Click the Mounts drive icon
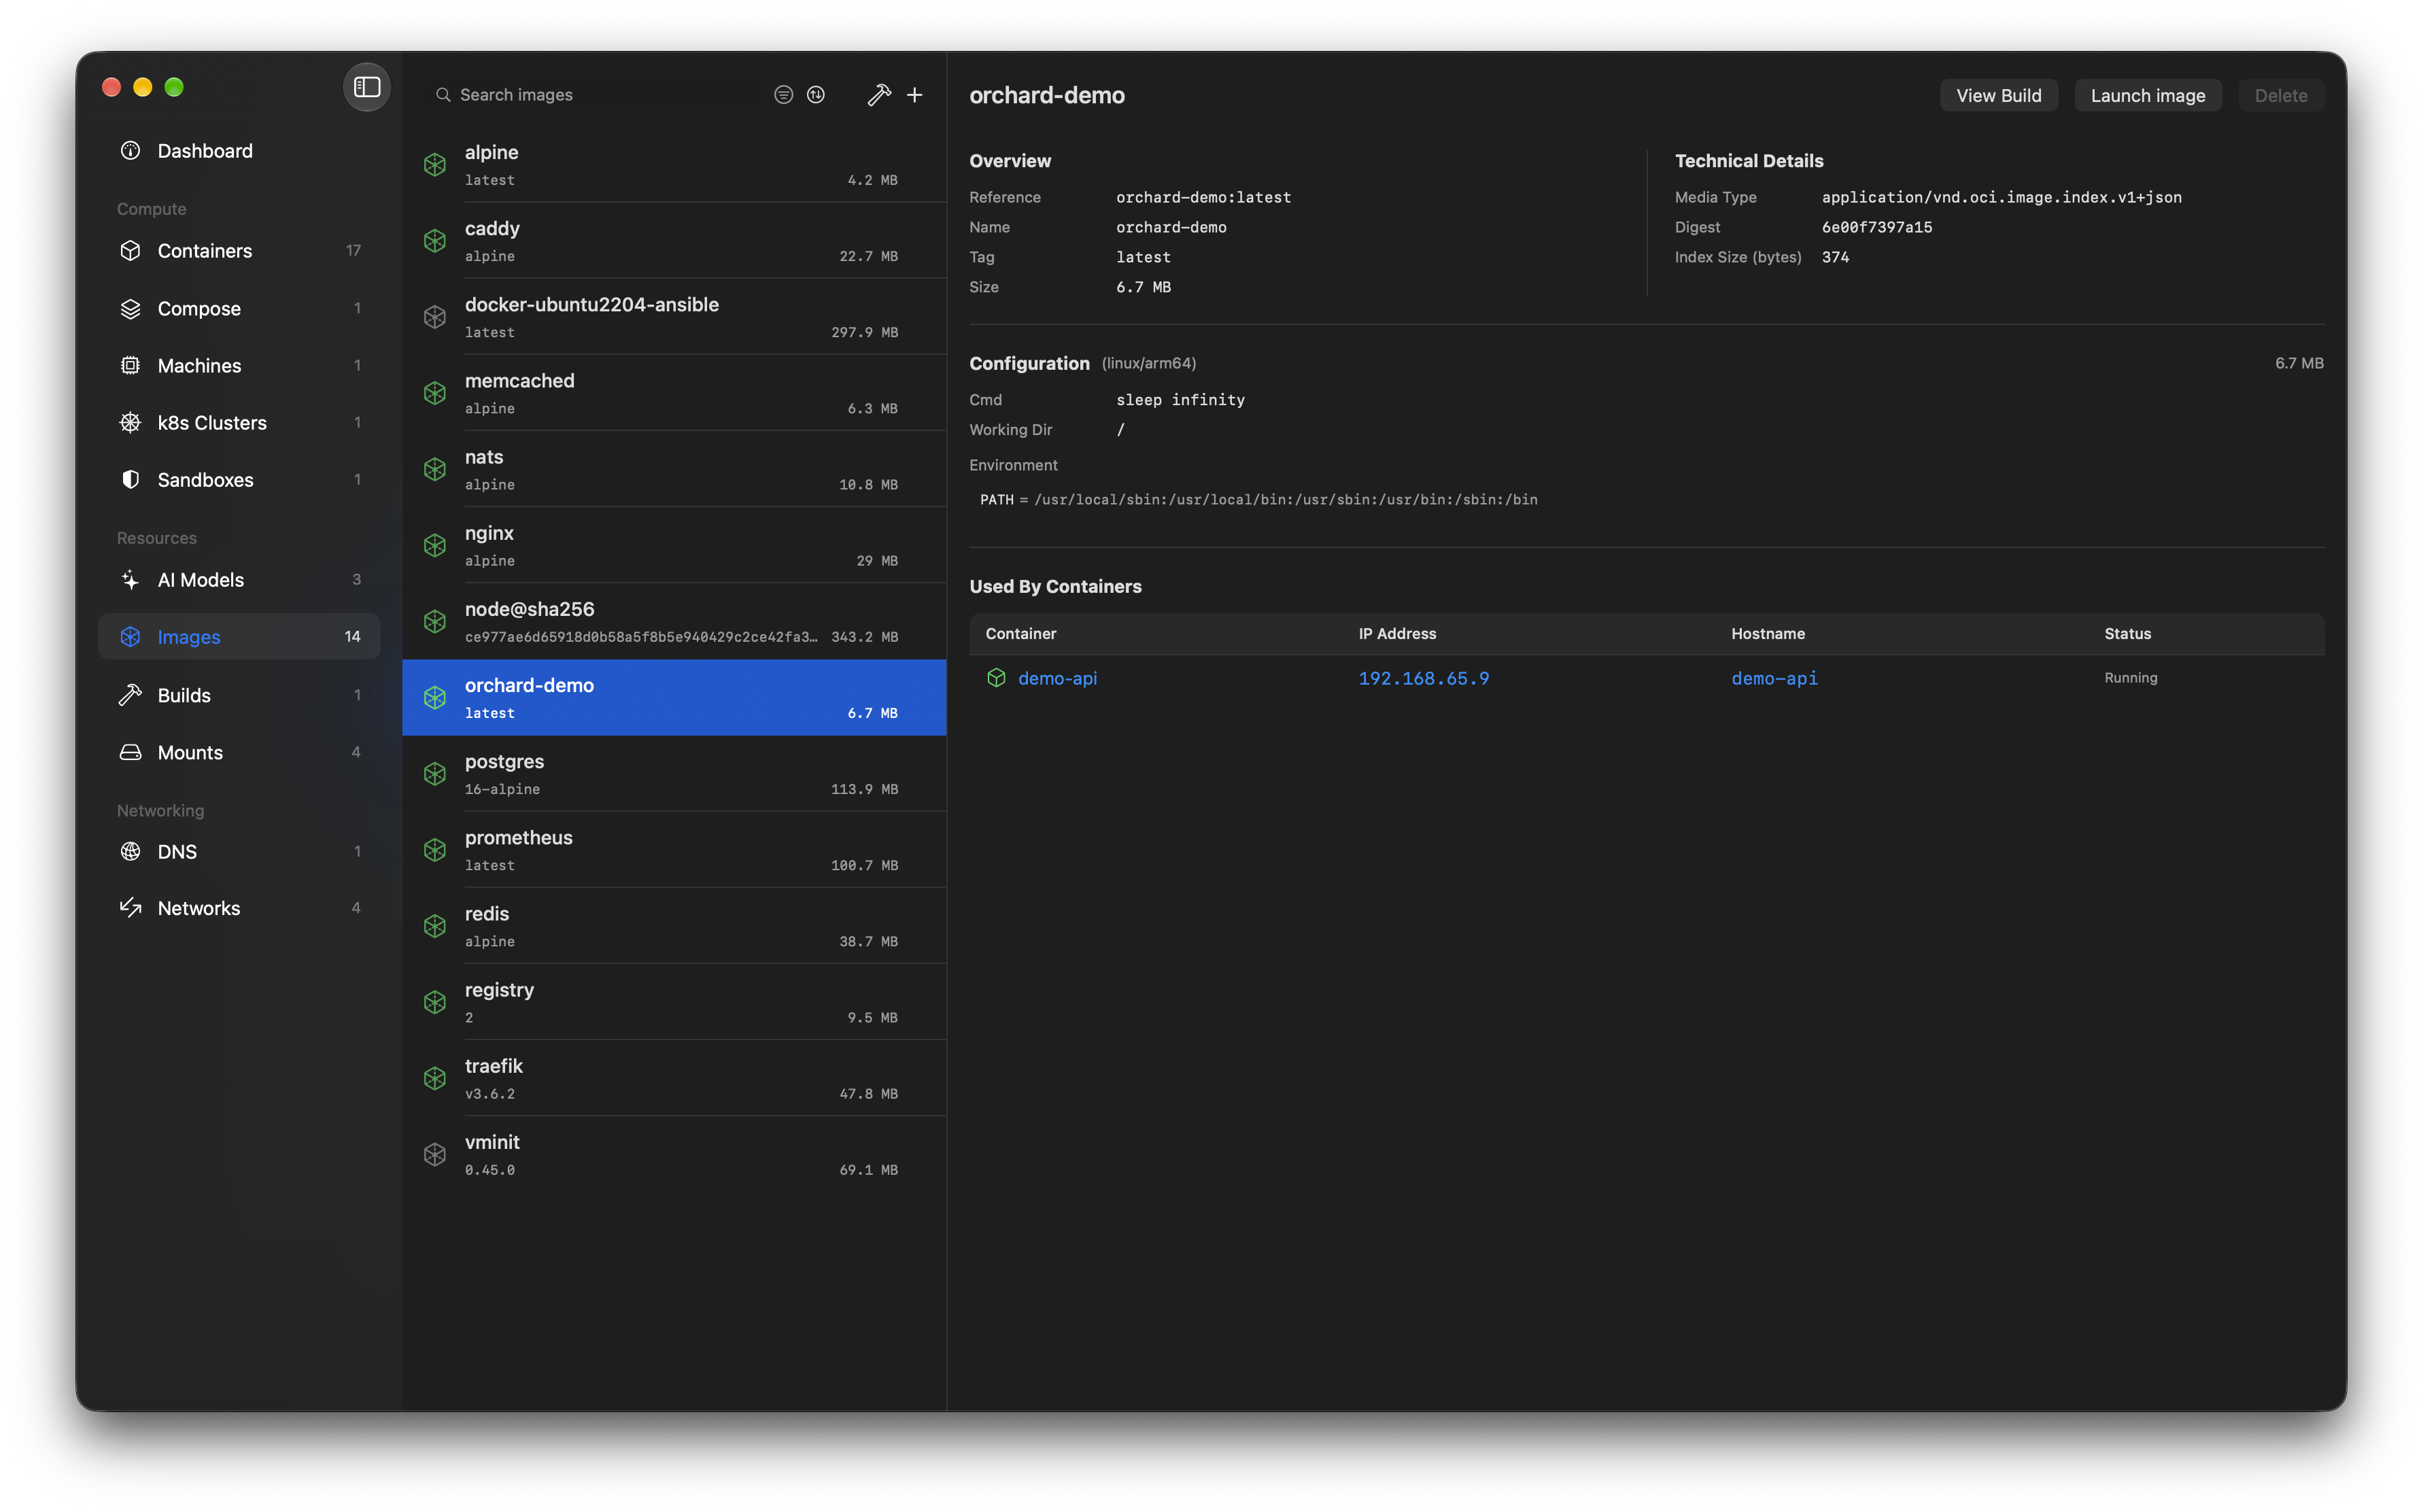The image size is (2423, 1512). [131, 752]
